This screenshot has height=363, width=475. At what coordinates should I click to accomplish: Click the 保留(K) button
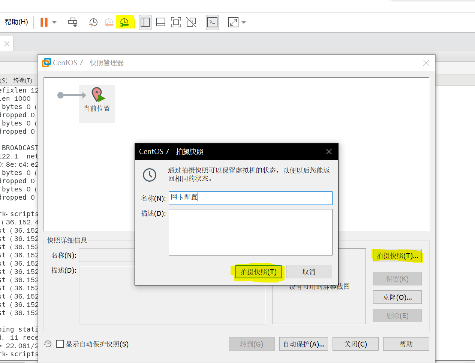397,279
